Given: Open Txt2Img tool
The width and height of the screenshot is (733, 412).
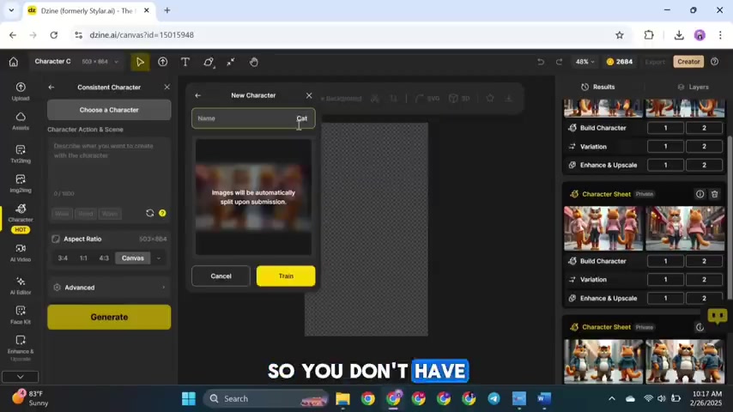Looking at the screenshot, I should 21,154.
